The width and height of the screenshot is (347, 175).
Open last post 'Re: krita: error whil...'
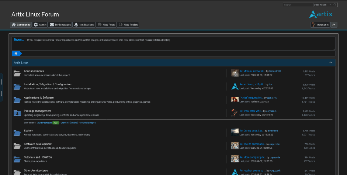click(x=251, y=111)
